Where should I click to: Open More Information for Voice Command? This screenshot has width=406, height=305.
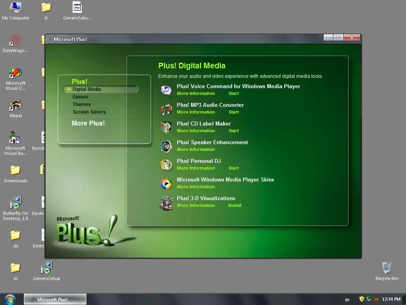pos(196,93)
